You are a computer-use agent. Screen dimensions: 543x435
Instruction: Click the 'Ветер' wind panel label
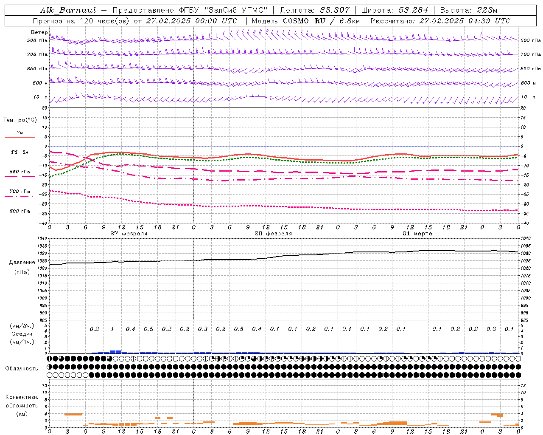tap(39, 32)
